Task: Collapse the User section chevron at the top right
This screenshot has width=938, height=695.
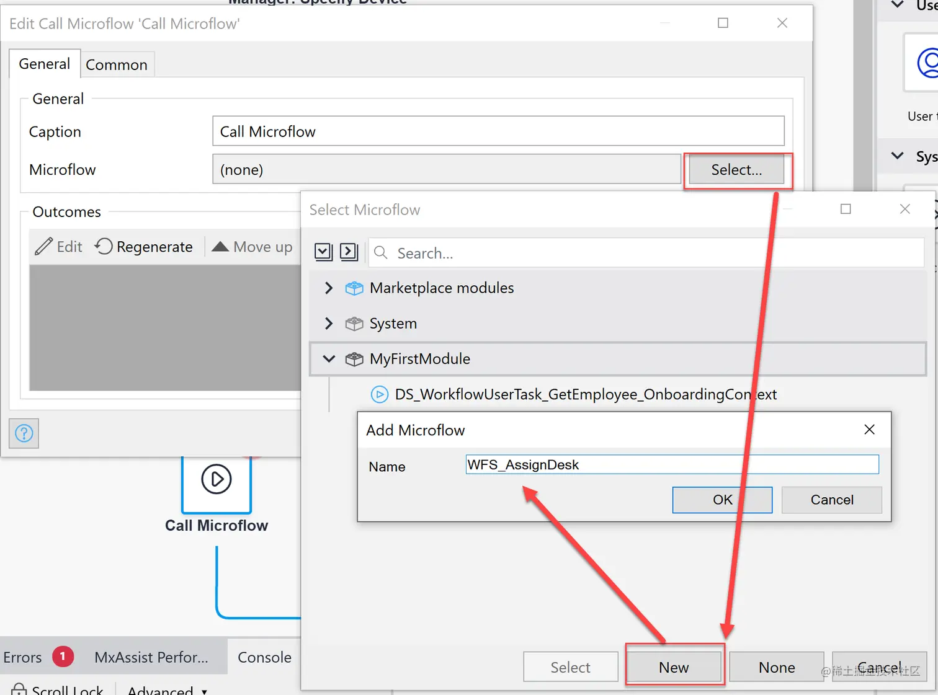Action: click(x=897, y=4)
